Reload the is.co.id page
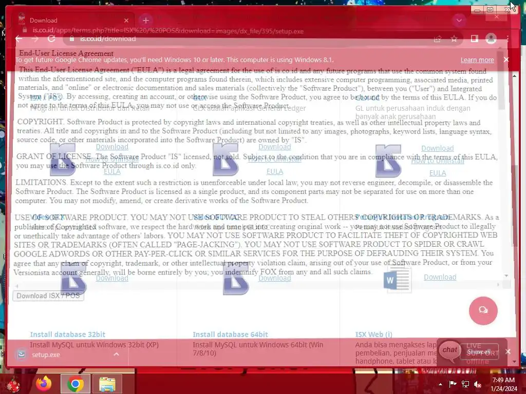 tap(51, 38)
